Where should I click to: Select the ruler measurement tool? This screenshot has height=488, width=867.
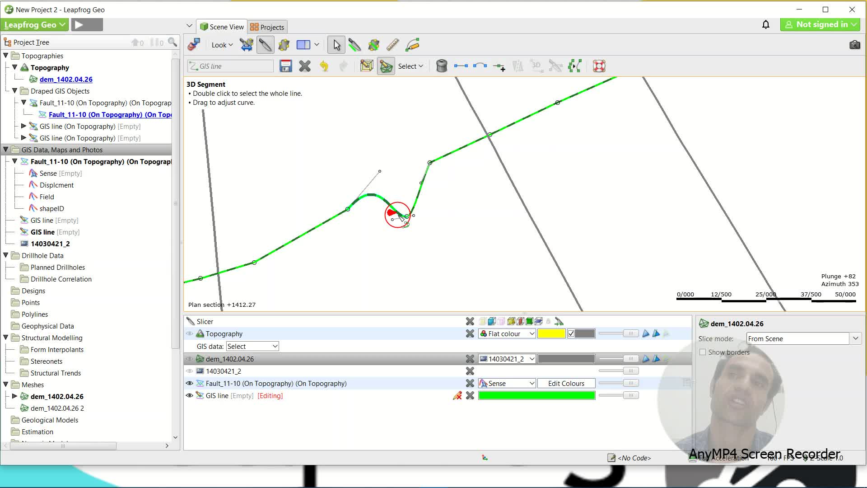[392, 45]
